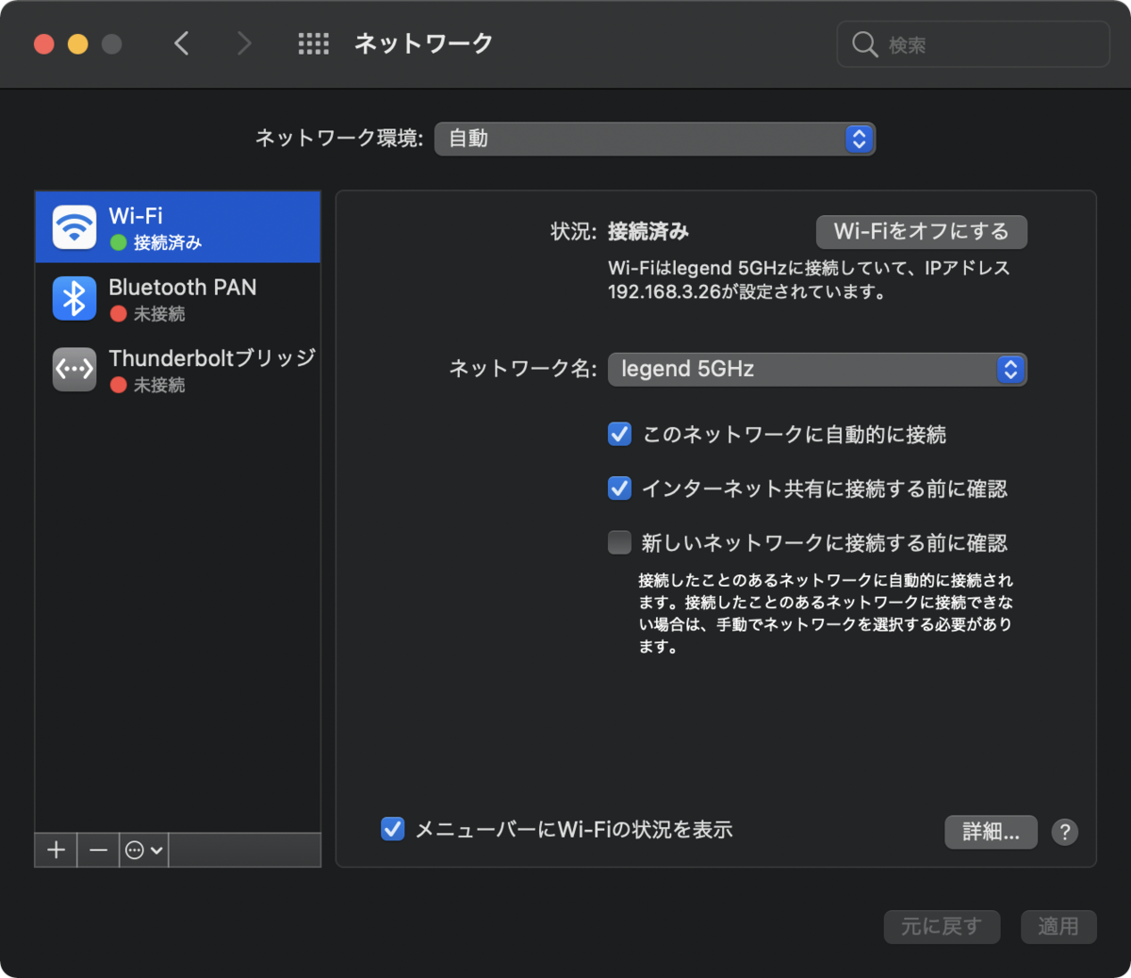Click the help question mark icon
Screen dimensions: 1131x978
tap(1065, 832)
